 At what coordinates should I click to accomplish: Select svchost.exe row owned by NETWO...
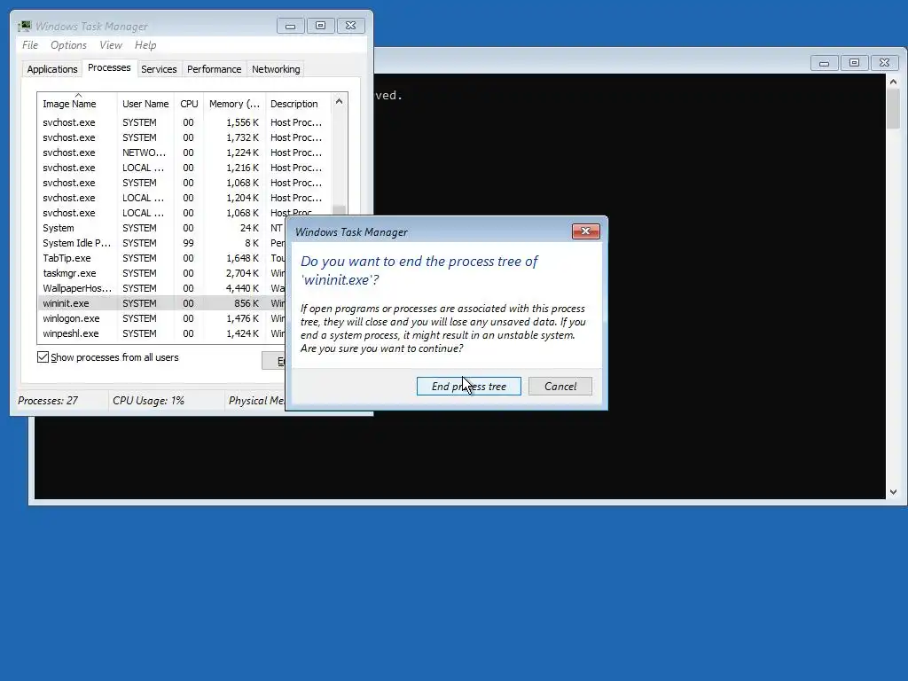[x=185, y=153]
